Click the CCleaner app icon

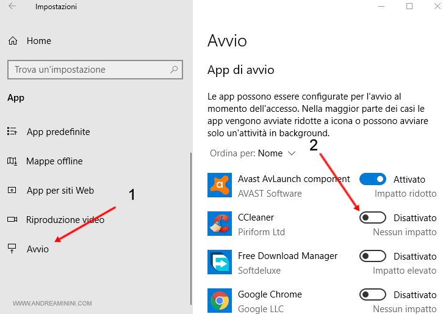[220, 224]
